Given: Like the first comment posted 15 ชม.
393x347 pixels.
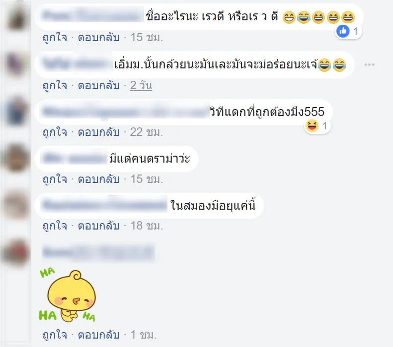Looking at the screenshot, I should [55, 38].
